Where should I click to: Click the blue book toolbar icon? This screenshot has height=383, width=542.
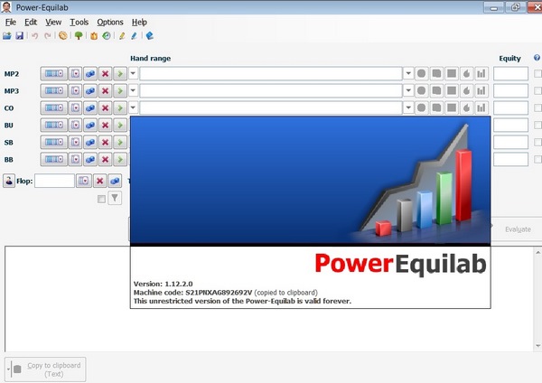coord(150,35)
